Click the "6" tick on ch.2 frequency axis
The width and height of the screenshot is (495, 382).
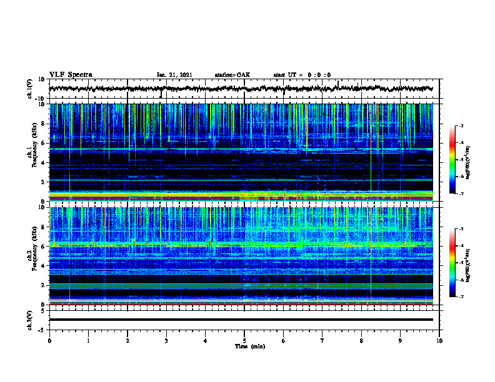click(43, 247)
